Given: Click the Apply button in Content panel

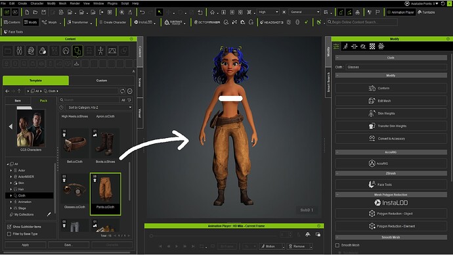Looking at the screenshot, I should 26,245.
